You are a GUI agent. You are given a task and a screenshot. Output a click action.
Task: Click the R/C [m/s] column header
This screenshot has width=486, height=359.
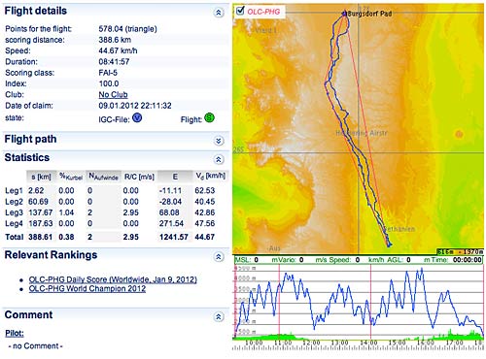139,177
